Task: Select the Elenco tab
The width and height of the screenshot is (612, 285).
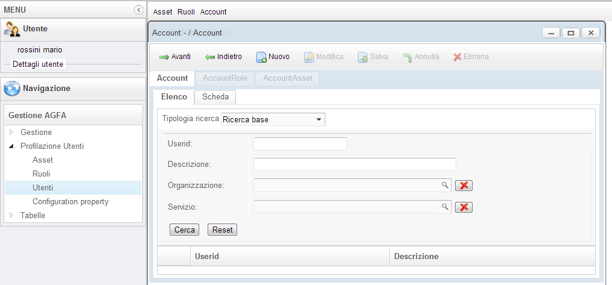Action: click(x=174, y=97)
